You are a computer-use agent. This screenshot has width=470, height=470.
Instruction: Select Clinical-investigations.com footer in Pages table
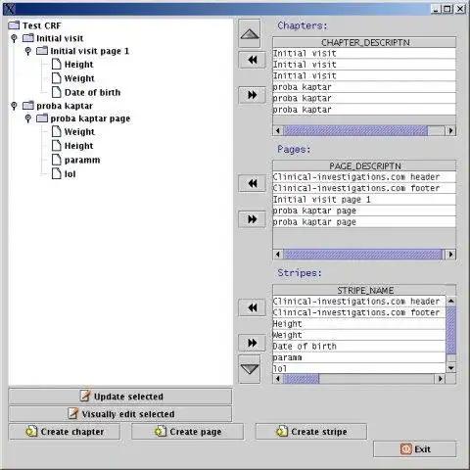click(364, 188)
